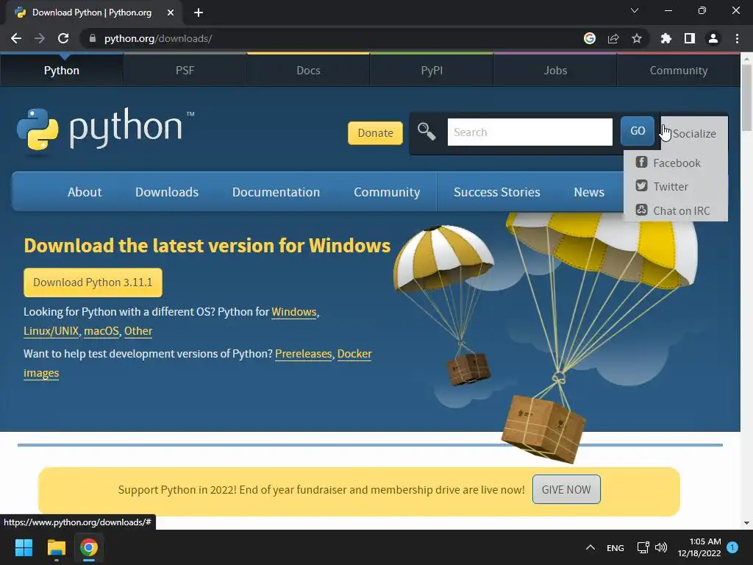This screenshot has height=565, width=753.
Task: Click the Twitter bird icon
Action: [641, 185]
